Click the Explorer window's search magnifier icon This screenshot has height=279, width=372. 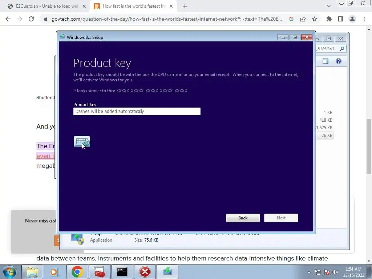[342, 49]
